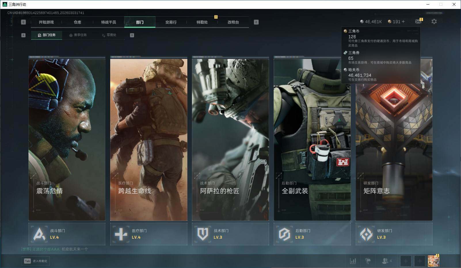The height and width of the screenshot is (268, 461).
Task: Click the 战术部门 shield emblem icon
Action: [x=203, y=234]
